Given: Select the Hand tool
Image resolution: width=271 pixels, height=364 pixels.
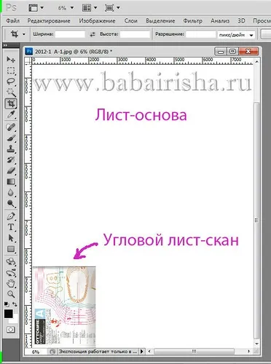Looking at the screenshot, I should 11,283.
